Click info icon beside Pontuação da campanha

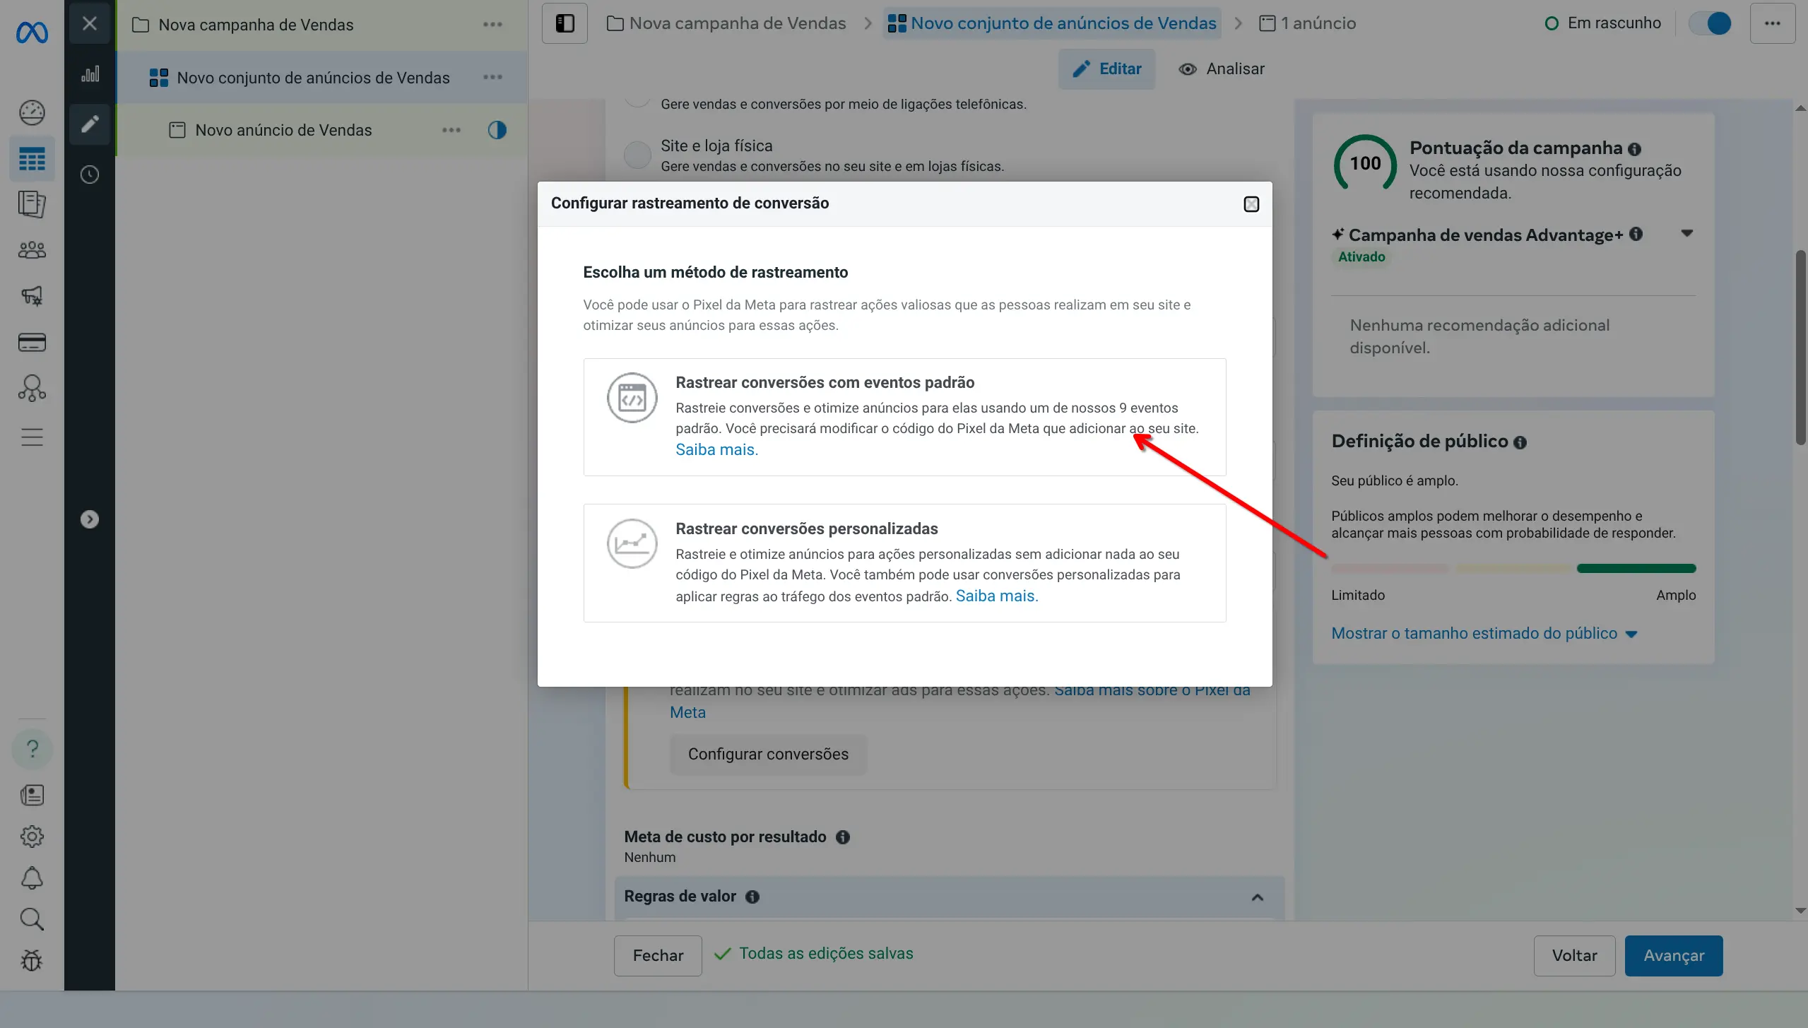click(x=1634, y=149)
